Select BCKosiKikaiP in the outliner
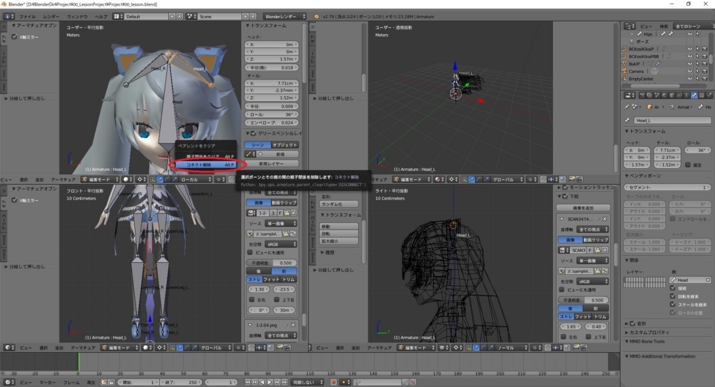The width and height of the screenshot is (715, 387). tap(642, 49)
